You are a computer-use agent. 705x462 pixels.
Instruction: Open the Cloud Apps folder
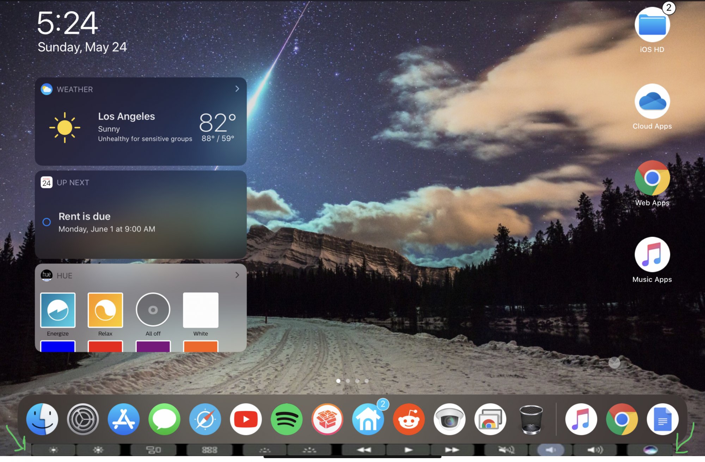(x=652, y=101)
